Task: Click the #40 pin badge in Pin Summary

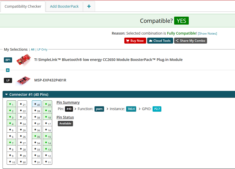Action: click(69, 109)
